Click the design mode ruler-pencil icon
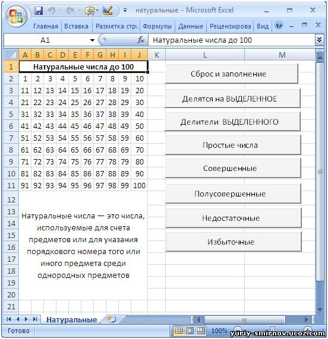This screenshot has height=339, width=328. tap(108, 10)
